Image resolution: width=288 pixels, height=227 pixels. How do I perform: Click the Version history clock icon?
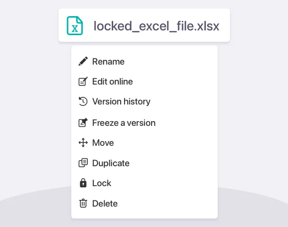coord(83,101)
